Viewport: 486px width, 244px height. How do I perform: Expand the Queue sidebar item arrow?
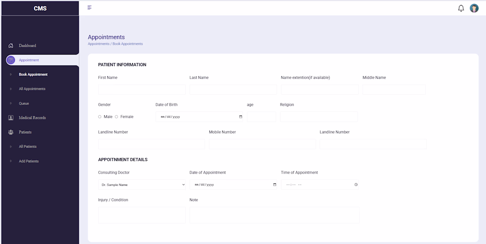pyautogui.click(x=11, y=104)
